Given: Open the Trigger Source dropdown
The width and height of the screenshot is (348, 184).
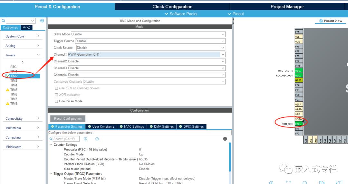Looking at the screenshot, I should [x=150, y=41].
